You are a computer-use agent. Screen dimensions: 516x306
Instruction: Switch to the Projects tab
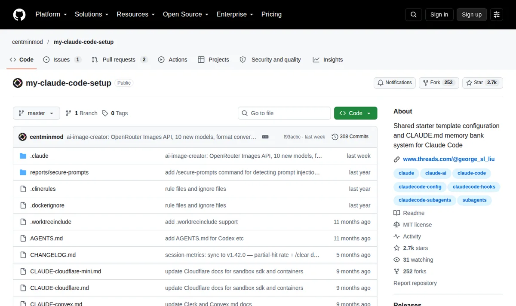pyautogui.click(x=213, y=60)
